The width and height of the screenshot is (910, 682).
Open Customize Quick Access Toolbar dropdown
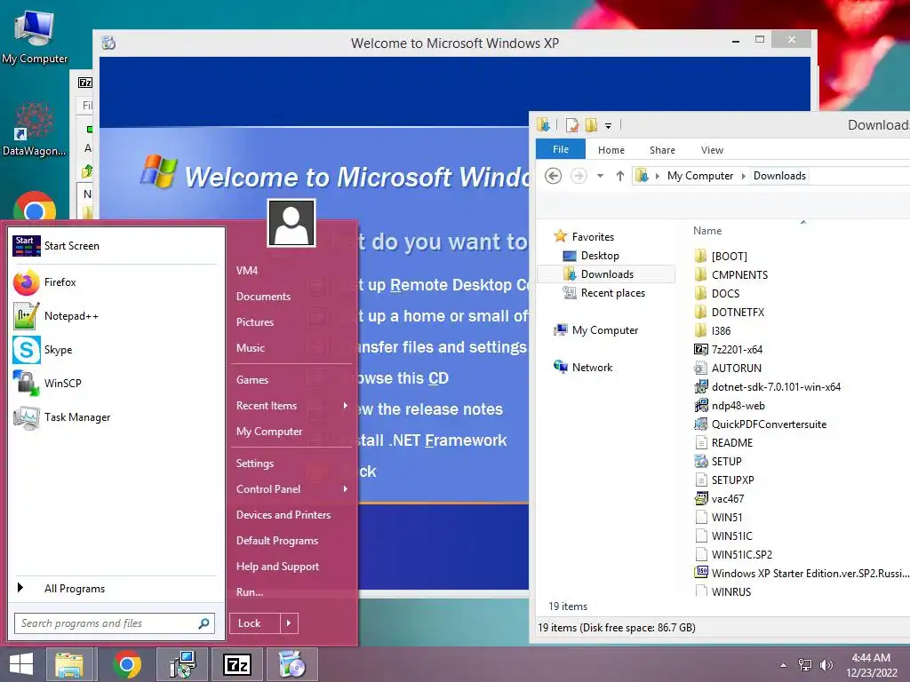click(608, 125)
